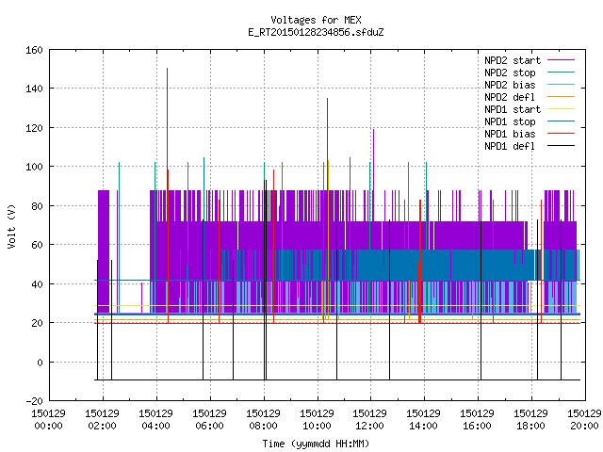603x452 pixels.
Task: Click the red NPD1 bias legend line
Action: (x=561, y=134)
